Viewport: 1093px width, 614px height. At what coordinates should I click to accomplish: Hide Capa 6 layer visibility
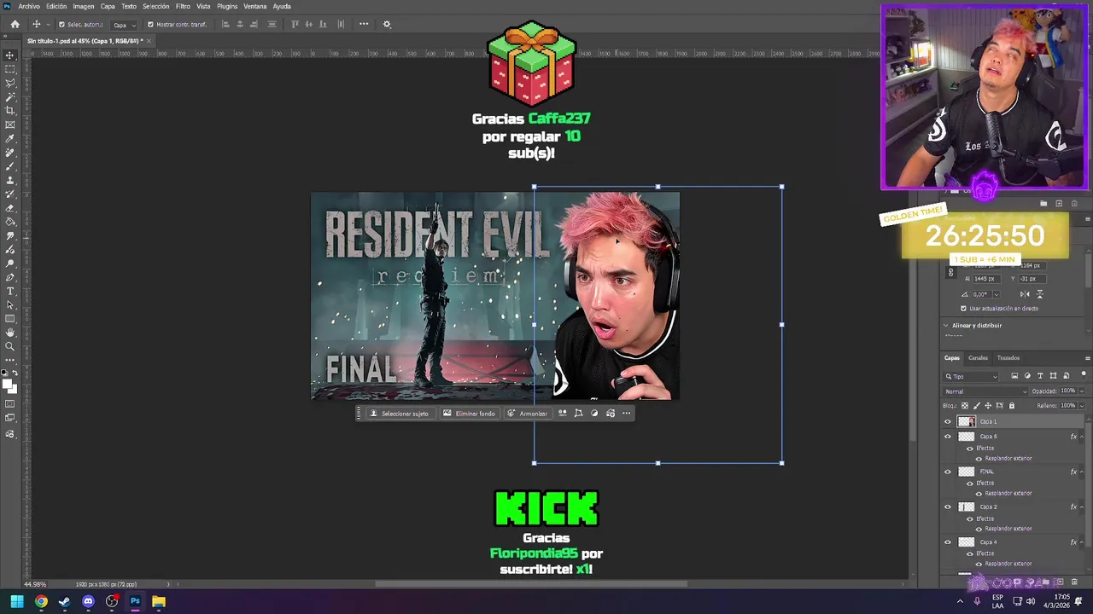(947, 437)
